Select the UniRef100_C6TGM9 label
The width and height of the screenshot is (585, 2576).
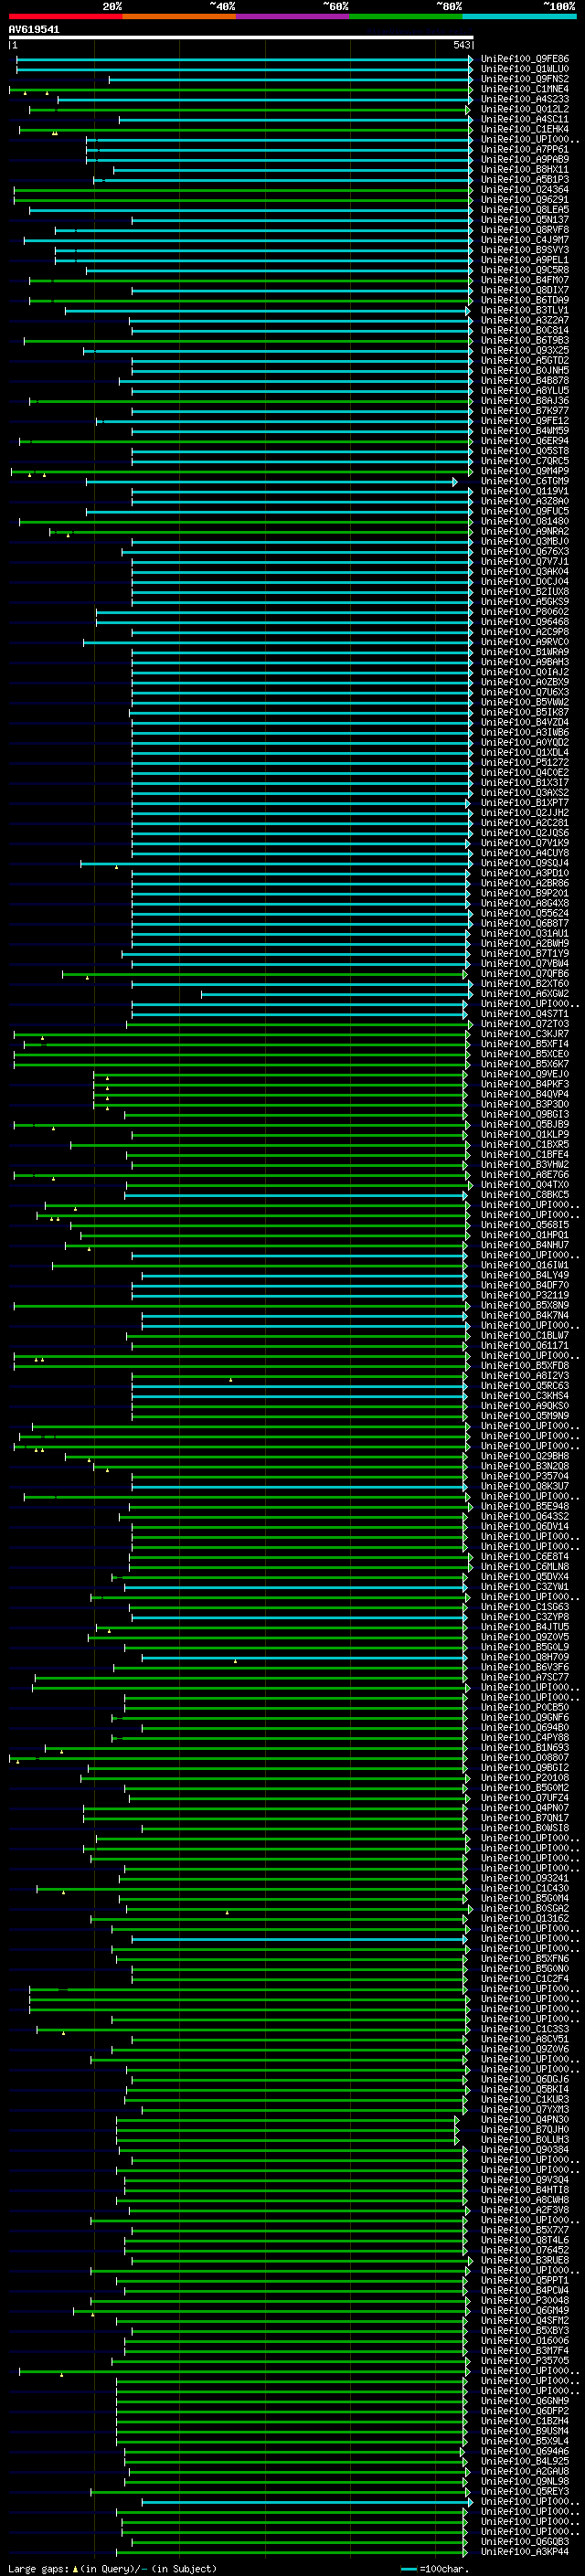point(524,481)
